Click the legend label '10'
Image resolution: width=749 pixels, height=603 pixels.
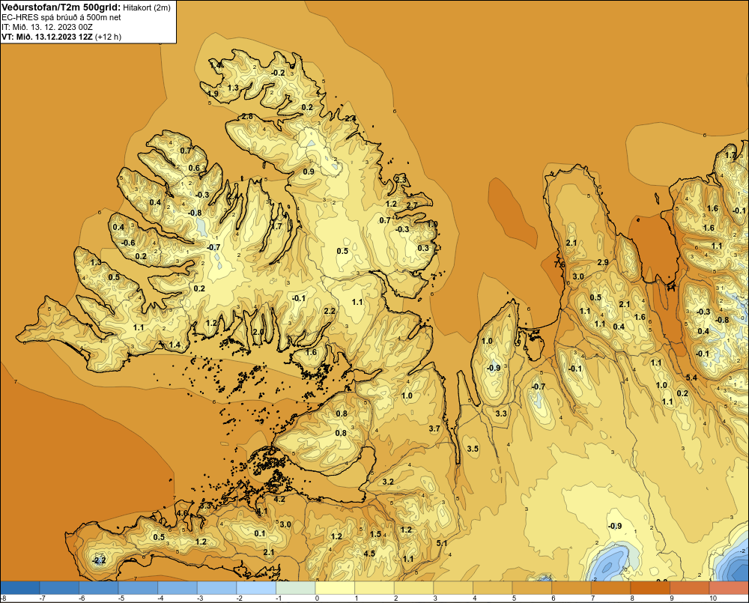pyautogui.click(x=713, y=599)
